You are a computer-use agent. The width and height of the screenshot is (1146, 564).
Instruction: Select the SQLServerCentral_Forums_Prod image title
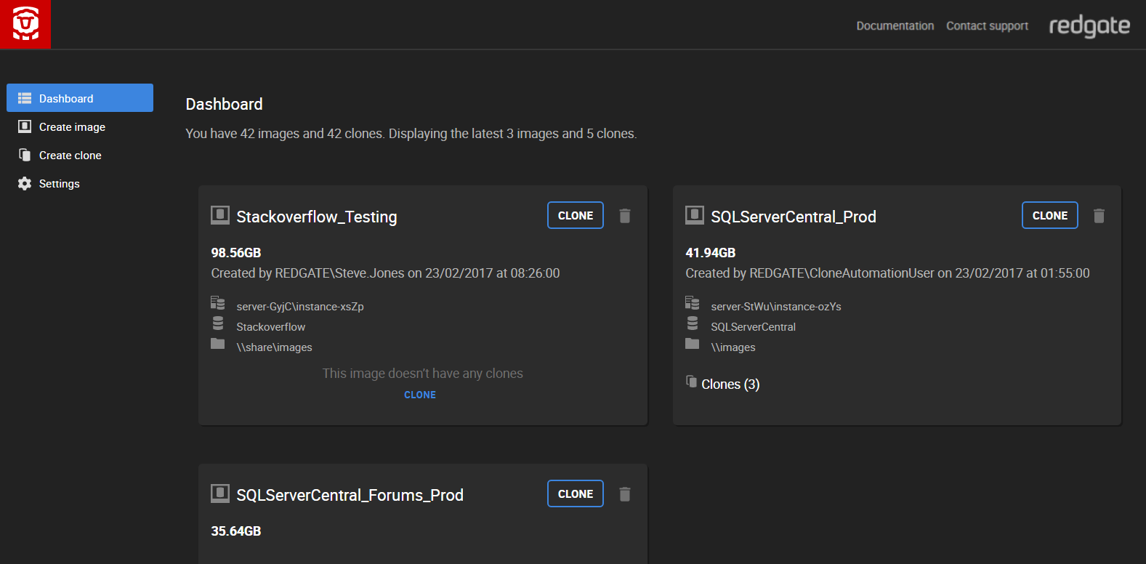(350, 495)
